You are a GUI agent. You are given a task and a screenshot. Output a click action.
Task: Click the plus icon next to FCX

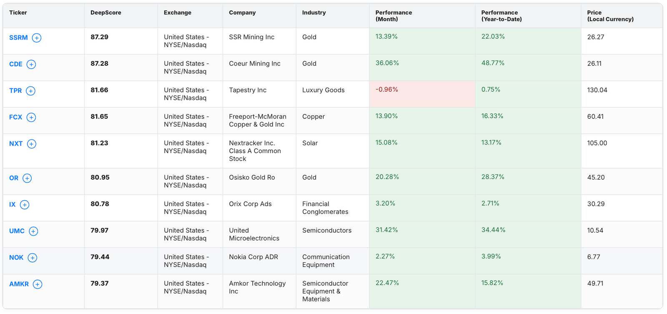click(x=31, y=117)
